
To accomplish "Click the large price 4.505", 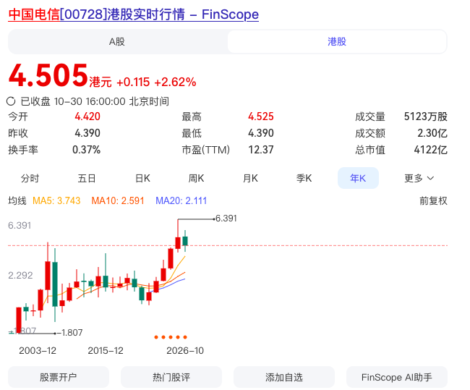I will coord(48,75).
